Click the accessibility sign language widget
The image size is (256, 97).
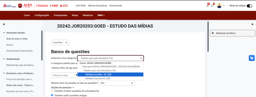coord(252,58)
